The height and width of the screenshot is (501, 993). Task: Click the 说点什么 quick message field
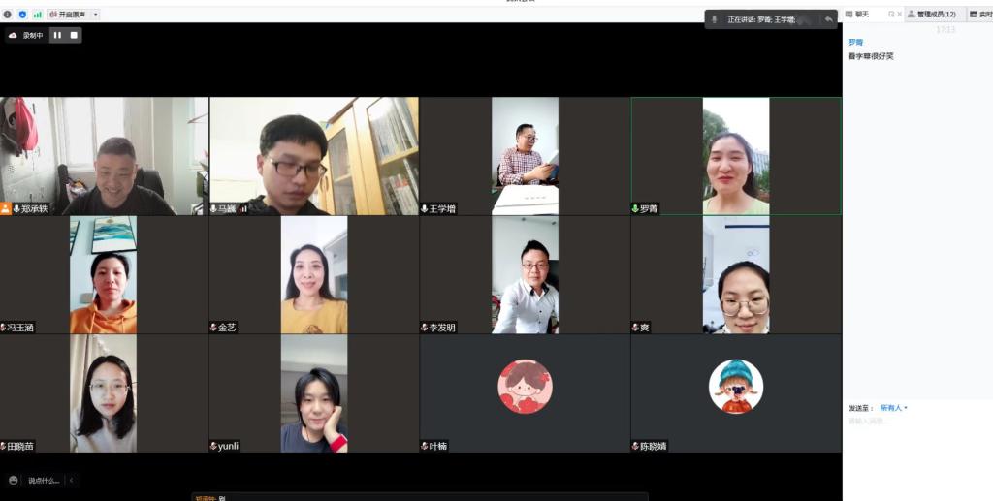click(x=44, y=480)
